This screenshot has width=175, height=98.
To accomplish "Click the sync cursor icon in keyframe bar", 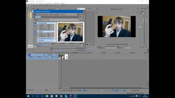I will click(52, 50).
